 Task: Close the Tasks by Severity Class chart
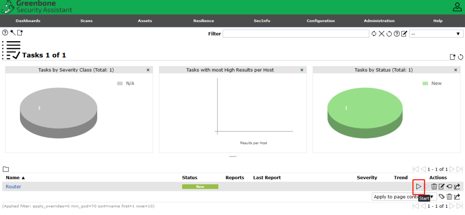click(148, 70)
